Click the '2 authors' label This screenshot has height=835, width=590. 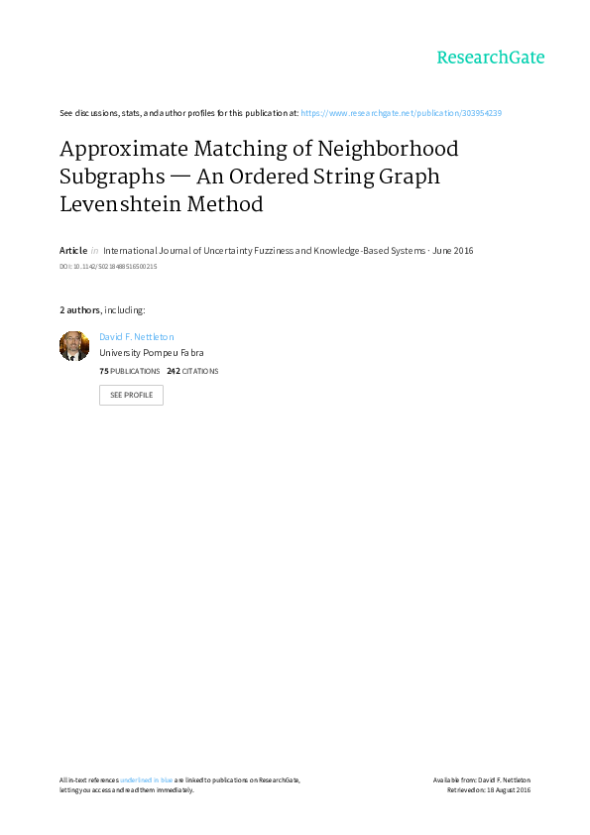click(79, 310)
